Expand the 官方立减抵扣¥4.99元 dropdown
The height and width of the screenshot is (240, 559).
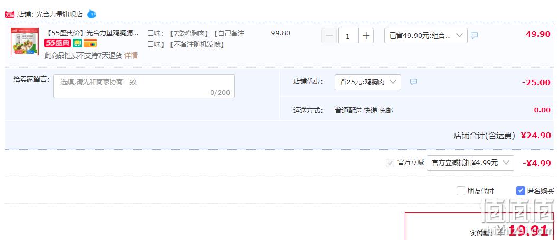point(470,163)
